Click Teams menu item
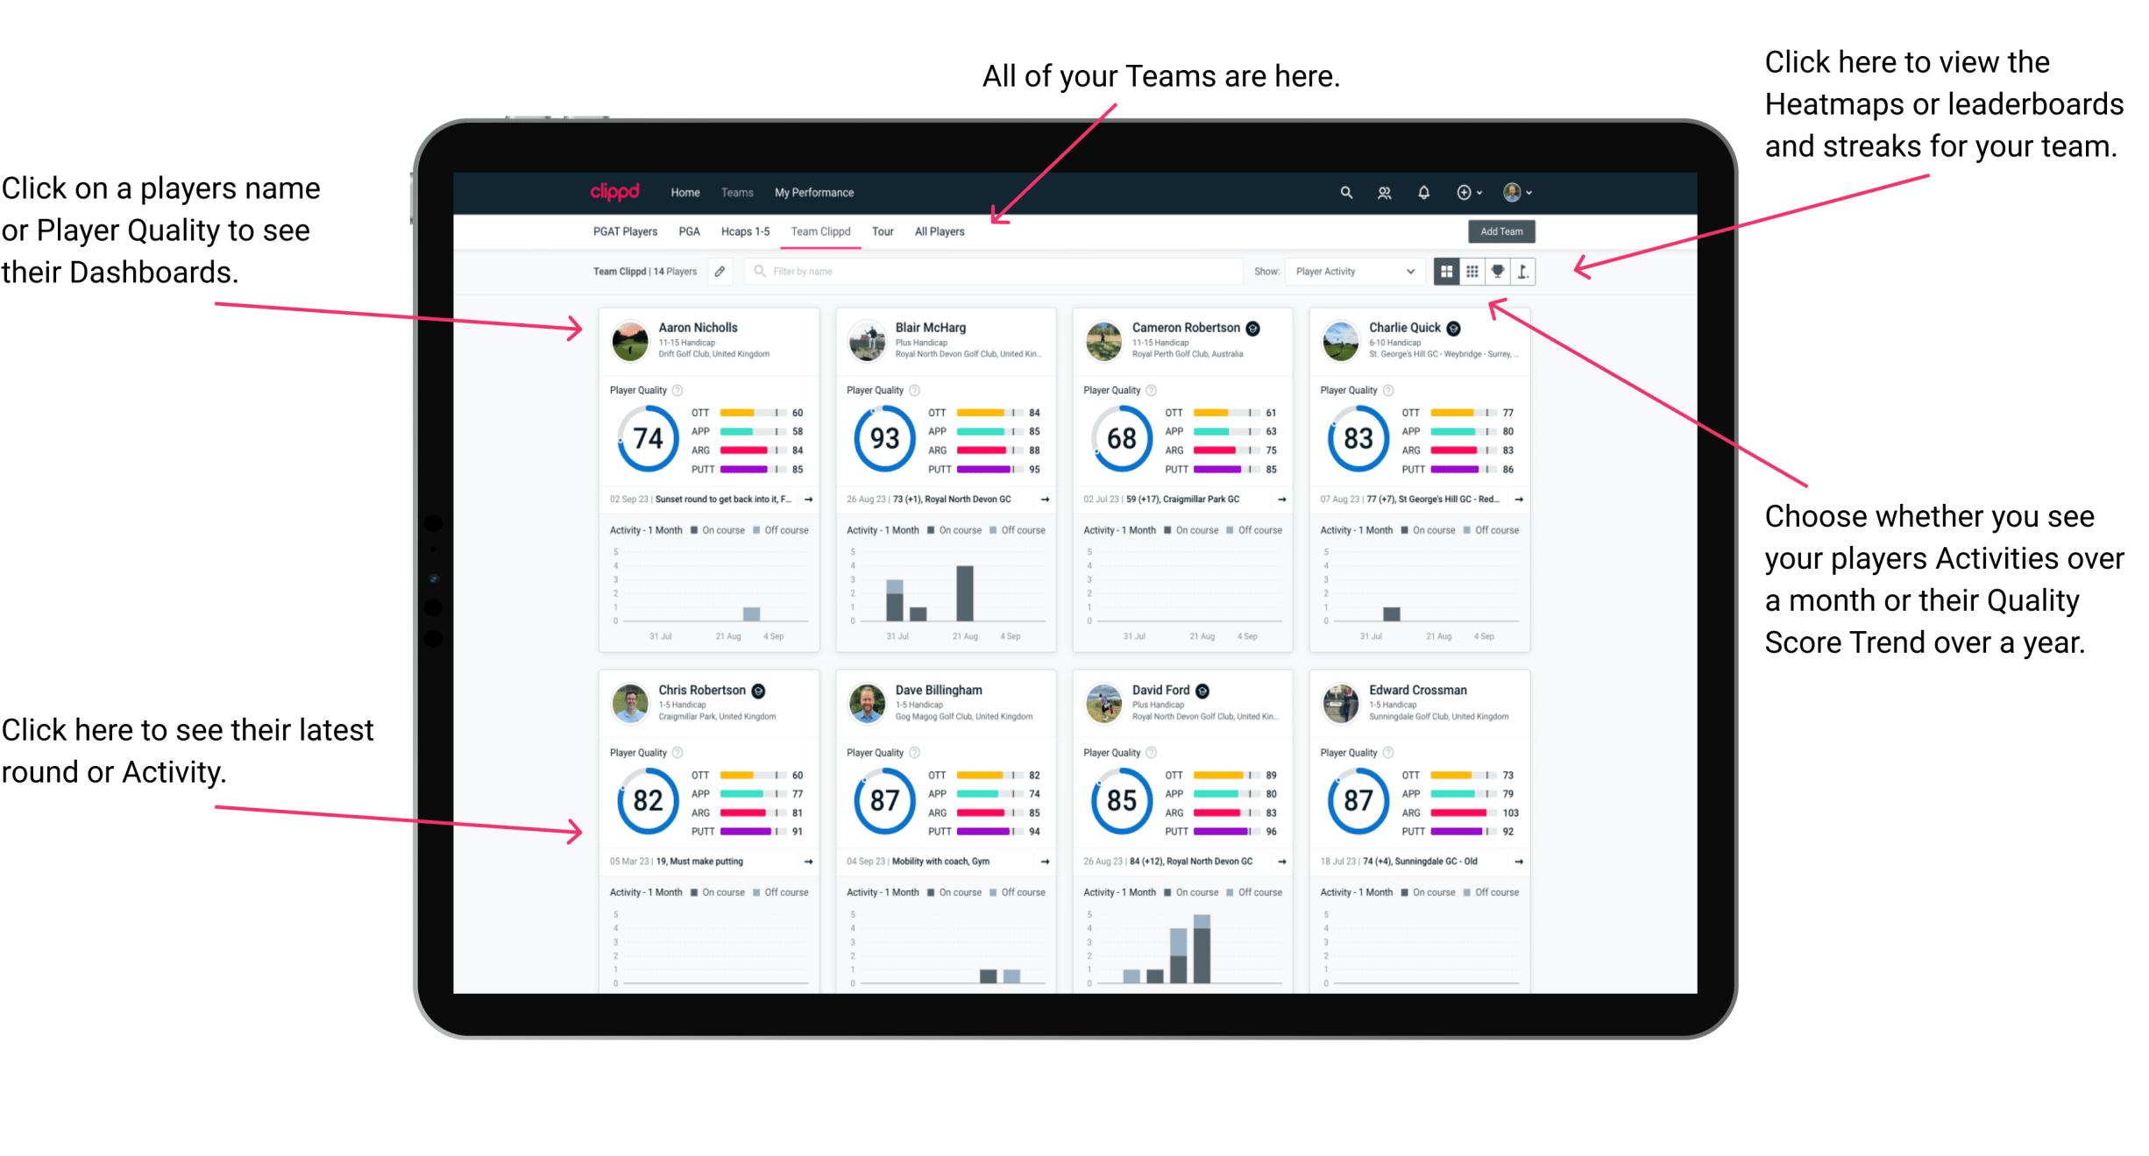This screenshot has height=1156, width=2149. coord(740,192)
